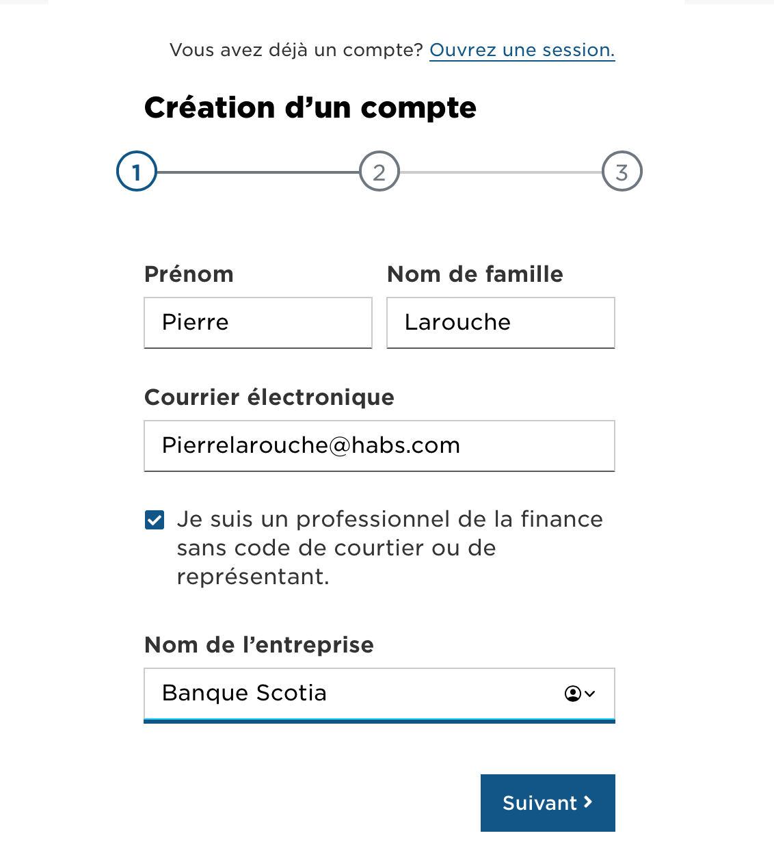Click progress line between steps 2 and 3
This screenshot has height=855, width=774.
[x=501, y=172]
